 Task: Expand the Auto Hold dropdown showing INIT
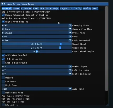37,89
